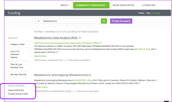Click the green Opportunities category link
This screenshot has height=102, width=172.
(x=40, y=56)
